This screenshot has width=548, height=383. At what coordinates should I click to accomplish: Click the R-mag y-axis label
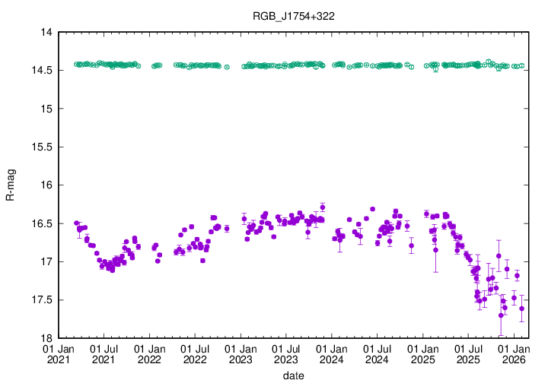[x=10, y=185]
